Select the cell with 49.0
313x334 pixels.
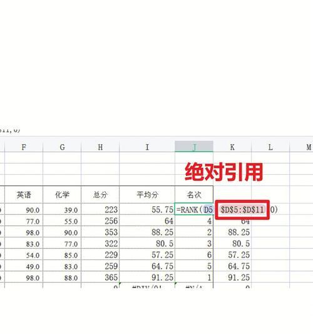pos(24,266)
